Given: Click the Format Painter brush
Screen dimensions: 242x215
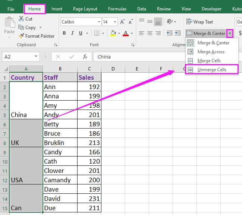Looking at the screenshot, I should click(21, 36).
